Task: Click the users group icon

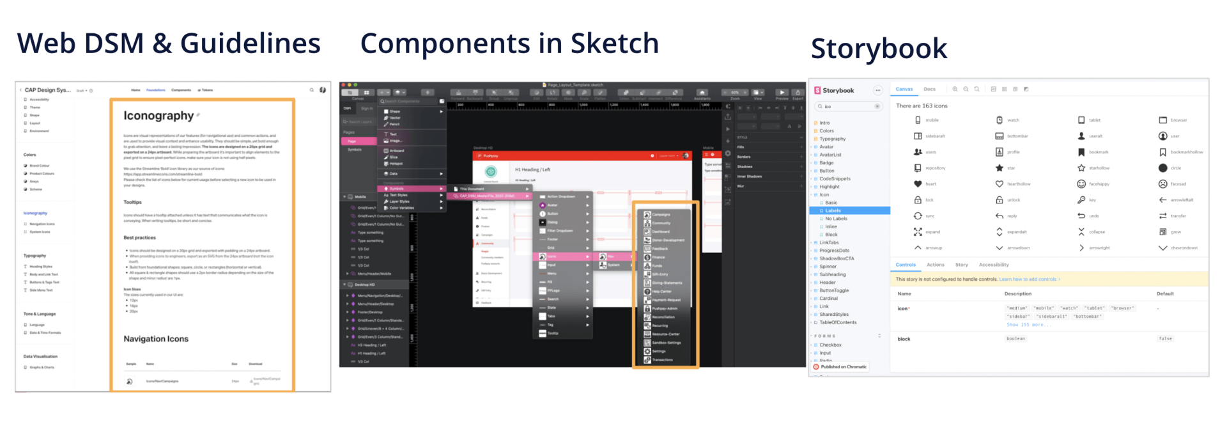Action: tap(918, 152)
